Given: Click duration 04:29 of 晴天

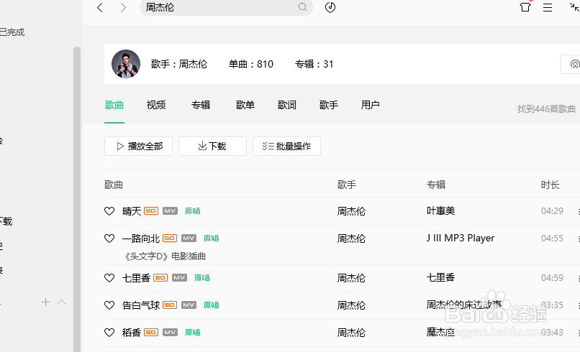Looking at the screenshot, I should [552, 211].
